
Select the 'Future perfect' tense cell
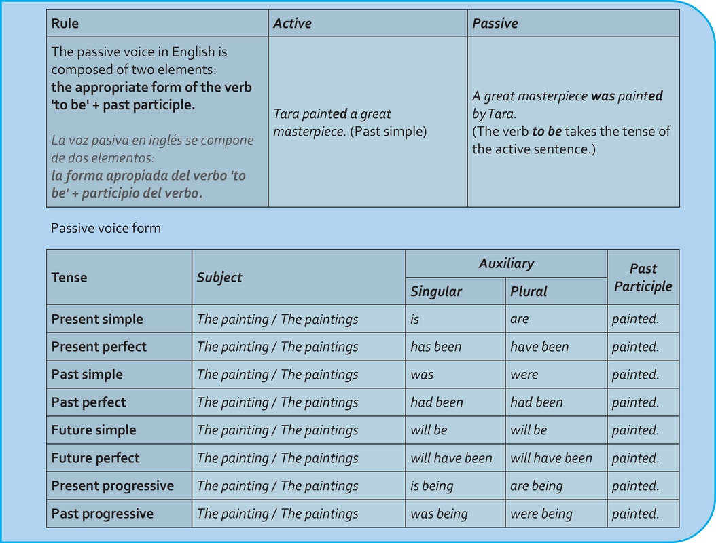point(96,458)
